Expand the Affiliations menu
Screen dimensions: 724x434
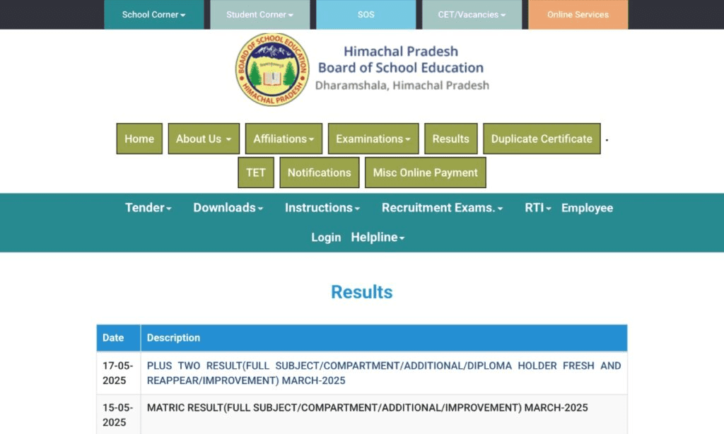[x=284, y=139]
